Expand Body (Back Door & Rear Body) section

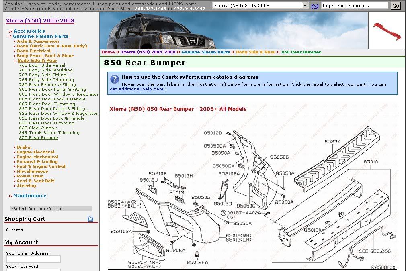52,46
